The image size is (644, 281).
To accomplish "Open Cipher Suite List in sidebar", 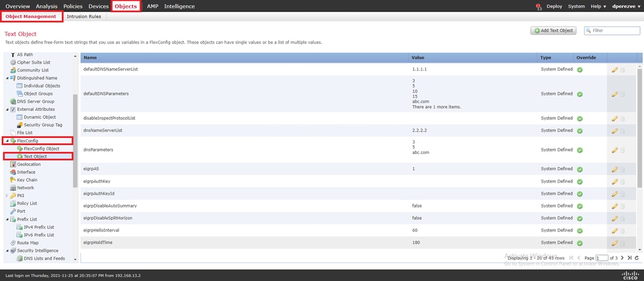I will coord(34,63).
